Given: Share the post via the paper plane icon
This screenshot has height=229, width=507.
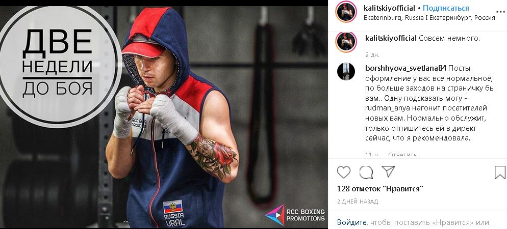Looking at the screenshot, I should click(388, 171).
